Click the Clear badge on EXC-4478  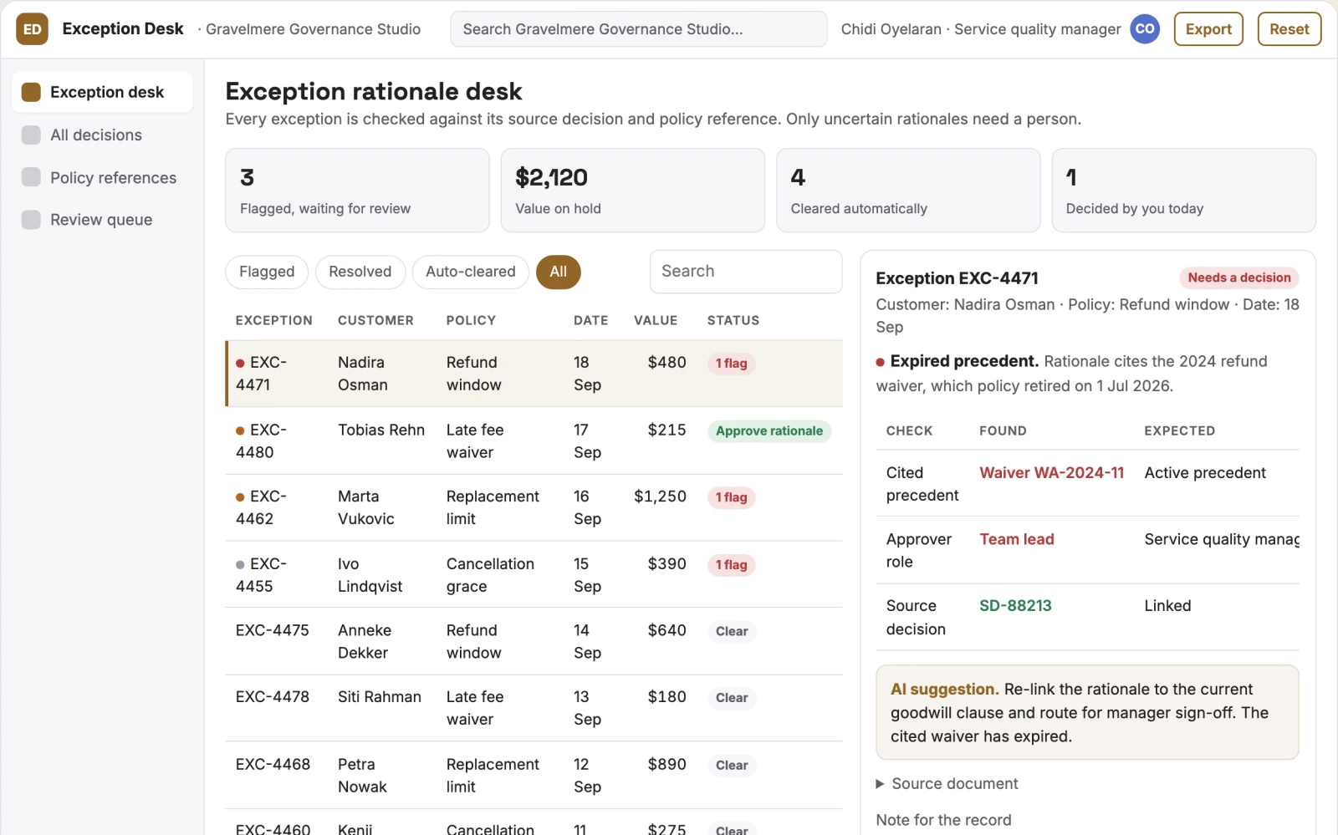pos(732,698)
